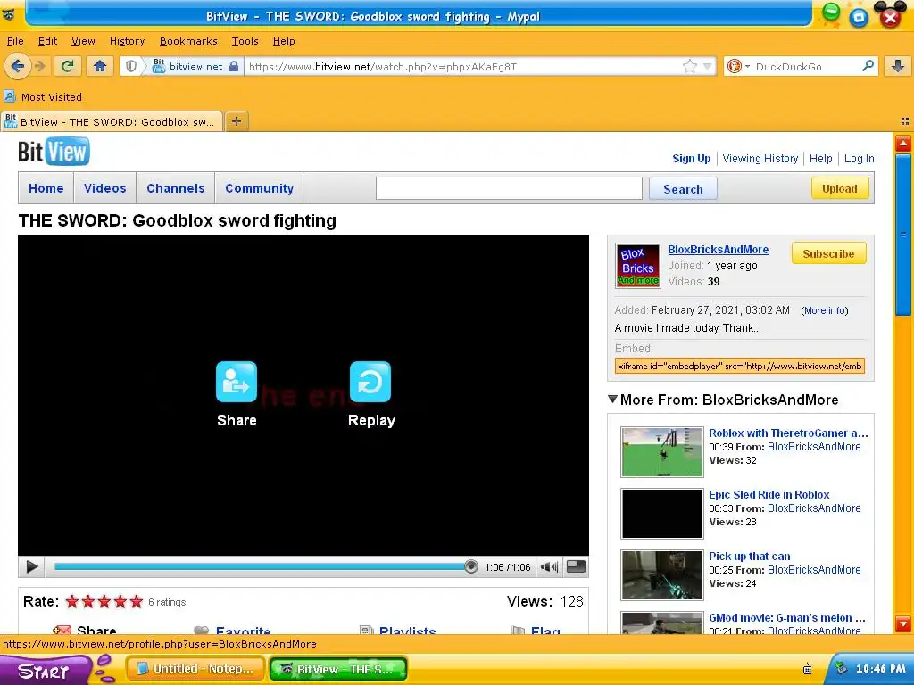Click the Subscribe button
This screenshot has height=685, width=914.
pos(828,253)
